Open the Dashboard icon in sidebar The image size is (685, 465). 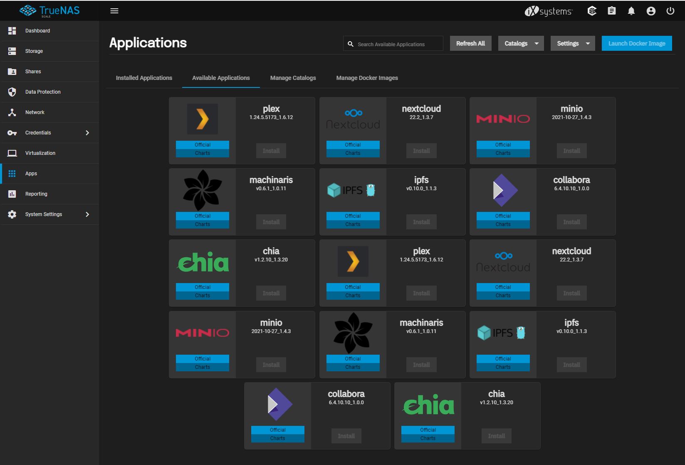(12, 31)
